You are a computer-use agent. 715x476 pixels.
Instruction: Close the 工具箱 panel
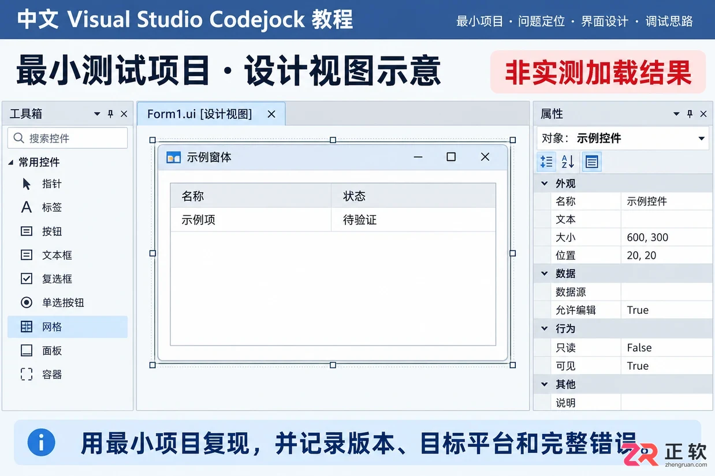pyautogui.click(x=124, y=114)
